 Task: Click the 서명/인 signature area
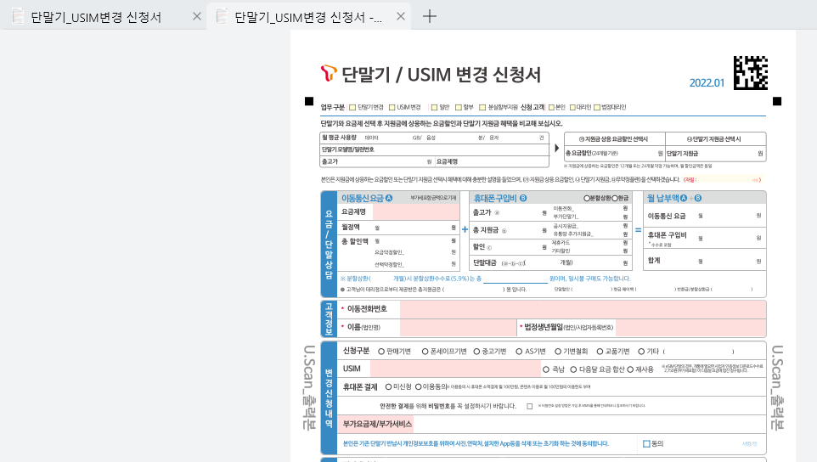click(x=749, y=444)
